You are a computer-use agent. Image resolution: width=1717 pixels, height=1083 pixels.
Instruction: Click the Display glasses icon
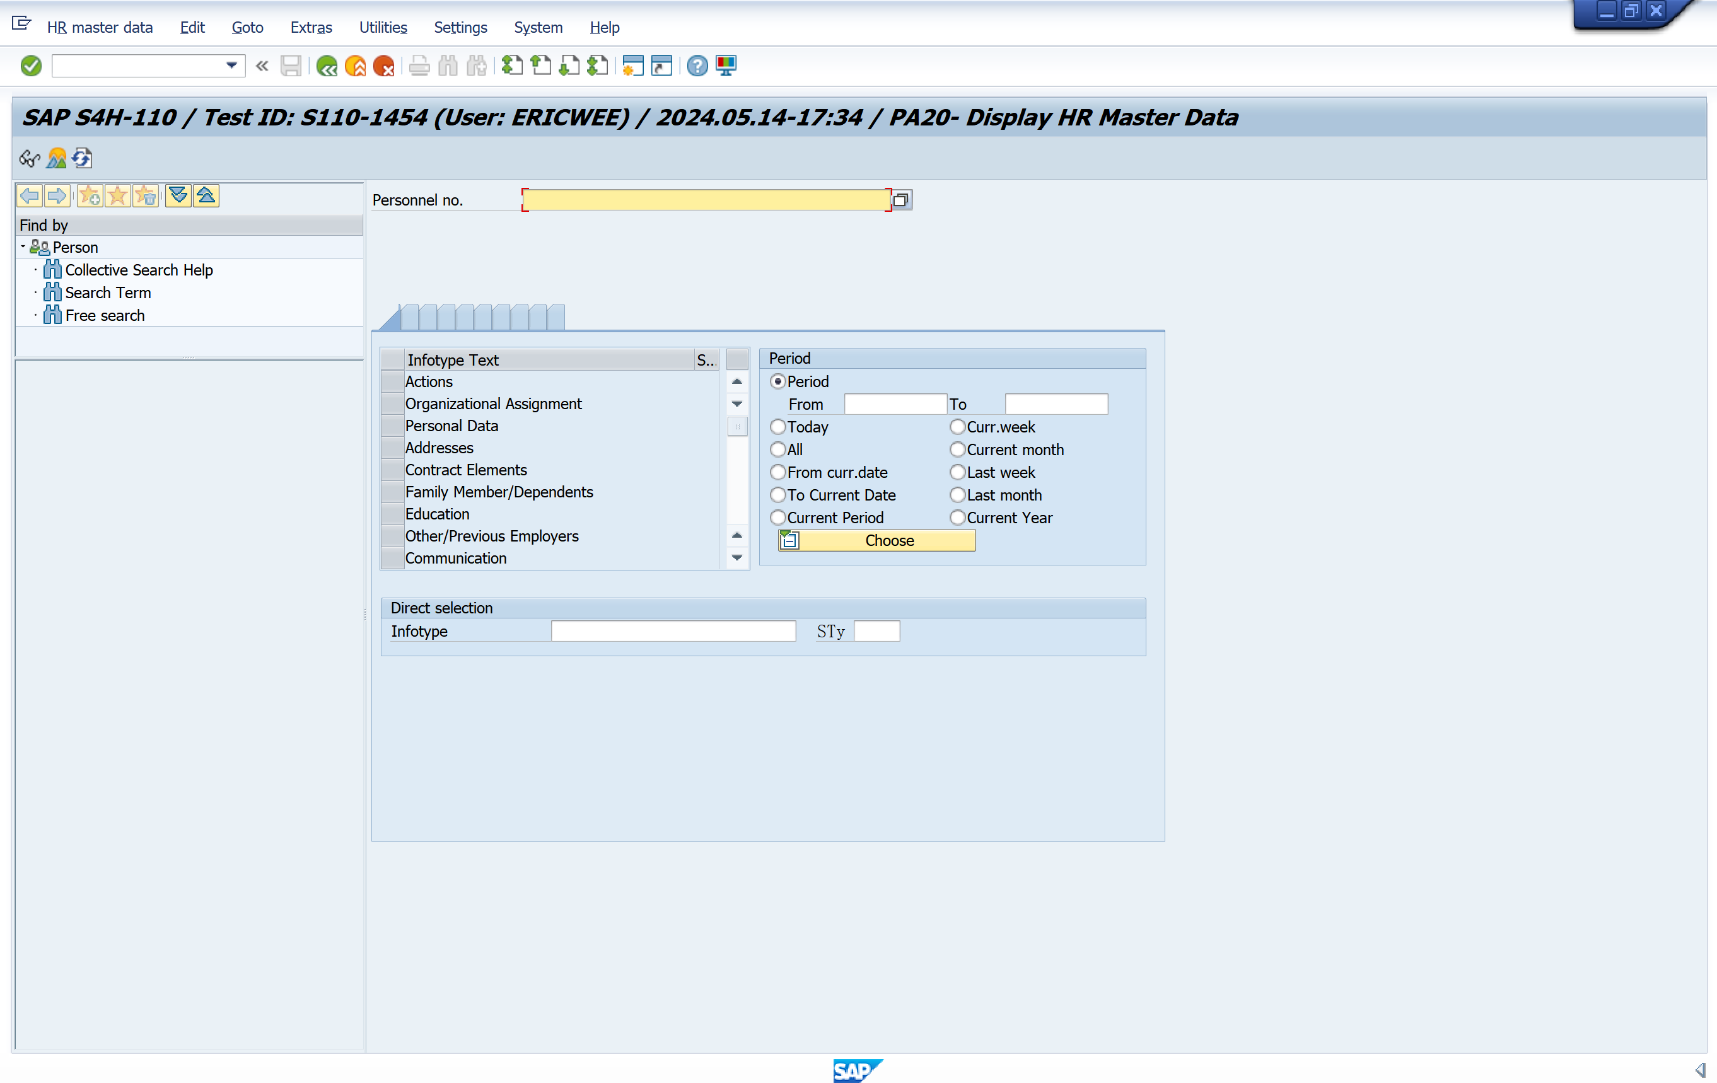[x=29, y=158]
